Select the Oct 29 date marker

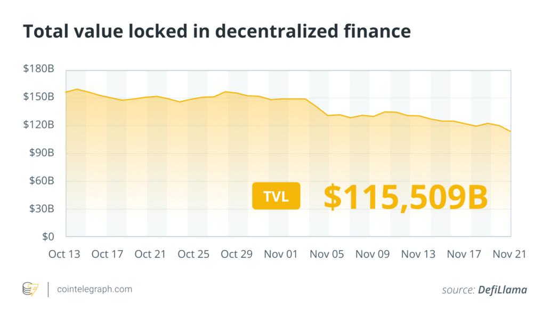(x=236, y=254)
